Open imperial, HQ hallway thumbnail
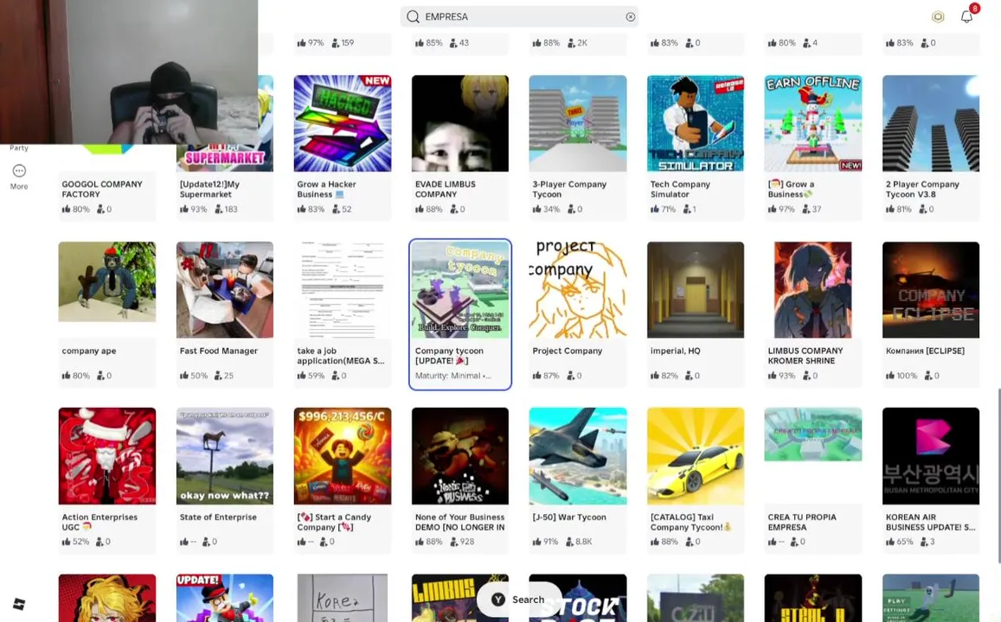The image size is (1001, 622). tap(696, 290)
